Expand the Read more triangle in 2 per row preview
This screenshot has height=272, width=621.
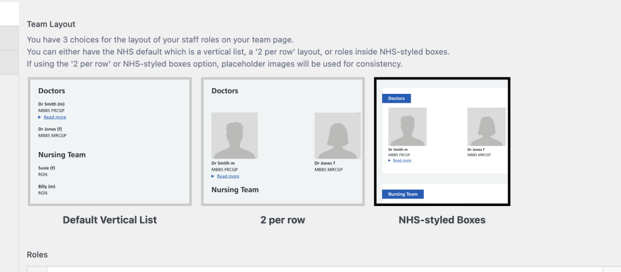point(213,176)
